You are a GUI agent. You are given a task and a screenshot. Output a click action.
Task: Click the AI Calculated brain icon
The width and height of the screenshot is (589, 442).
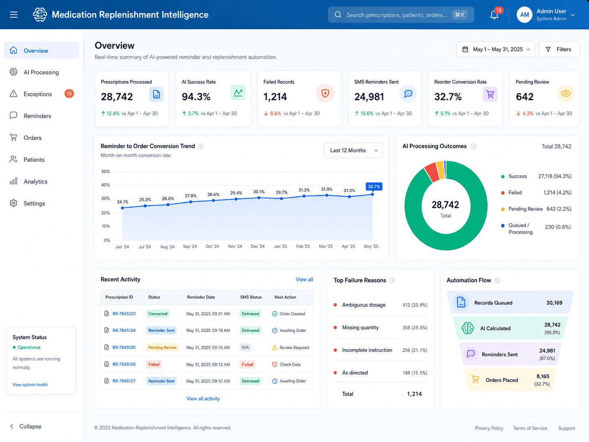click(x=468, y=328)
